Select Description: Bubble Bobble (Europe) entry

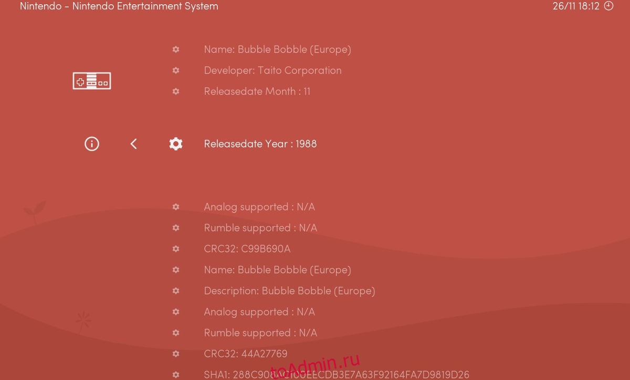289,291
